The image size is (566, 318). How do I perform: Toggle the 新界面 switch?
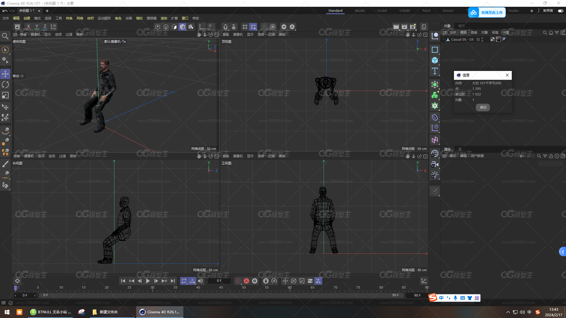click(560, 11)
